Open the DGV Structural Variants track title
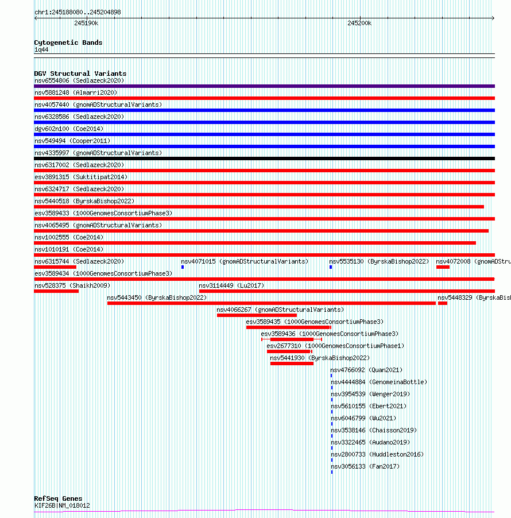 pyautogui.click(x=80, y=74)
